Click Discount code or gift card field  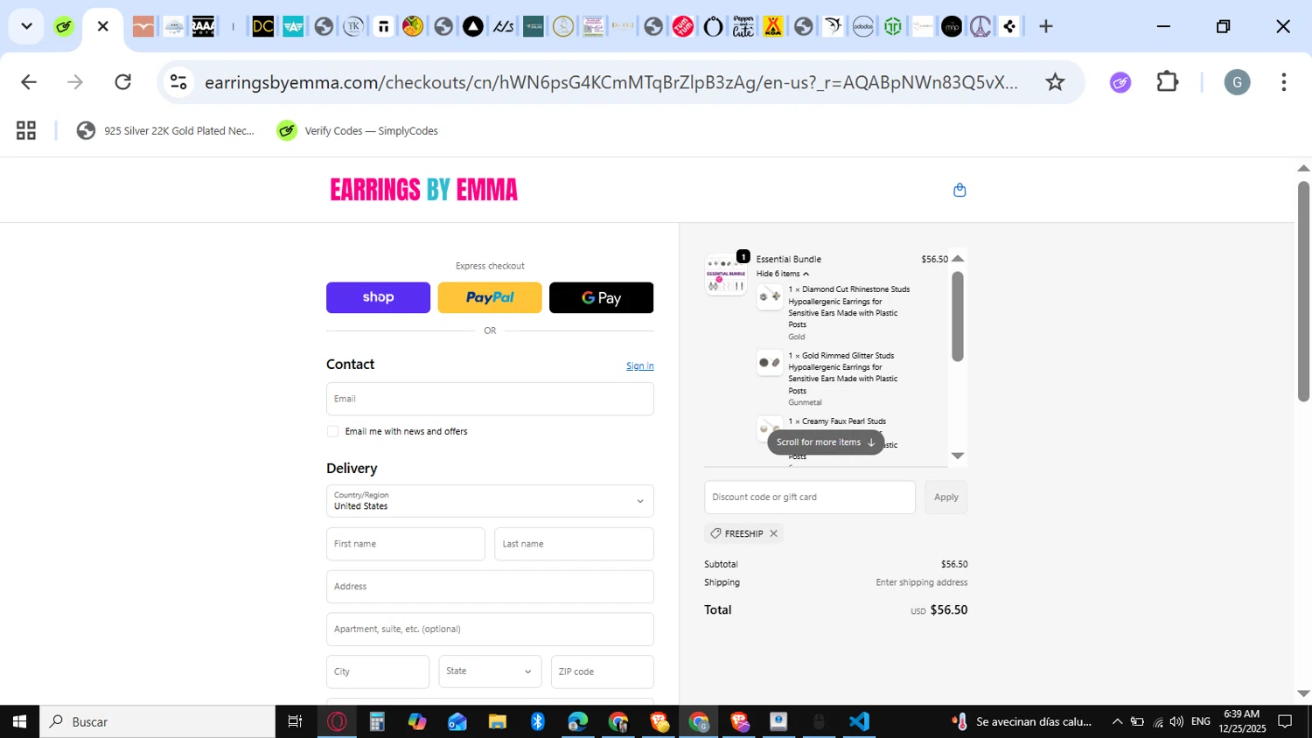click(x=810, y=497)
